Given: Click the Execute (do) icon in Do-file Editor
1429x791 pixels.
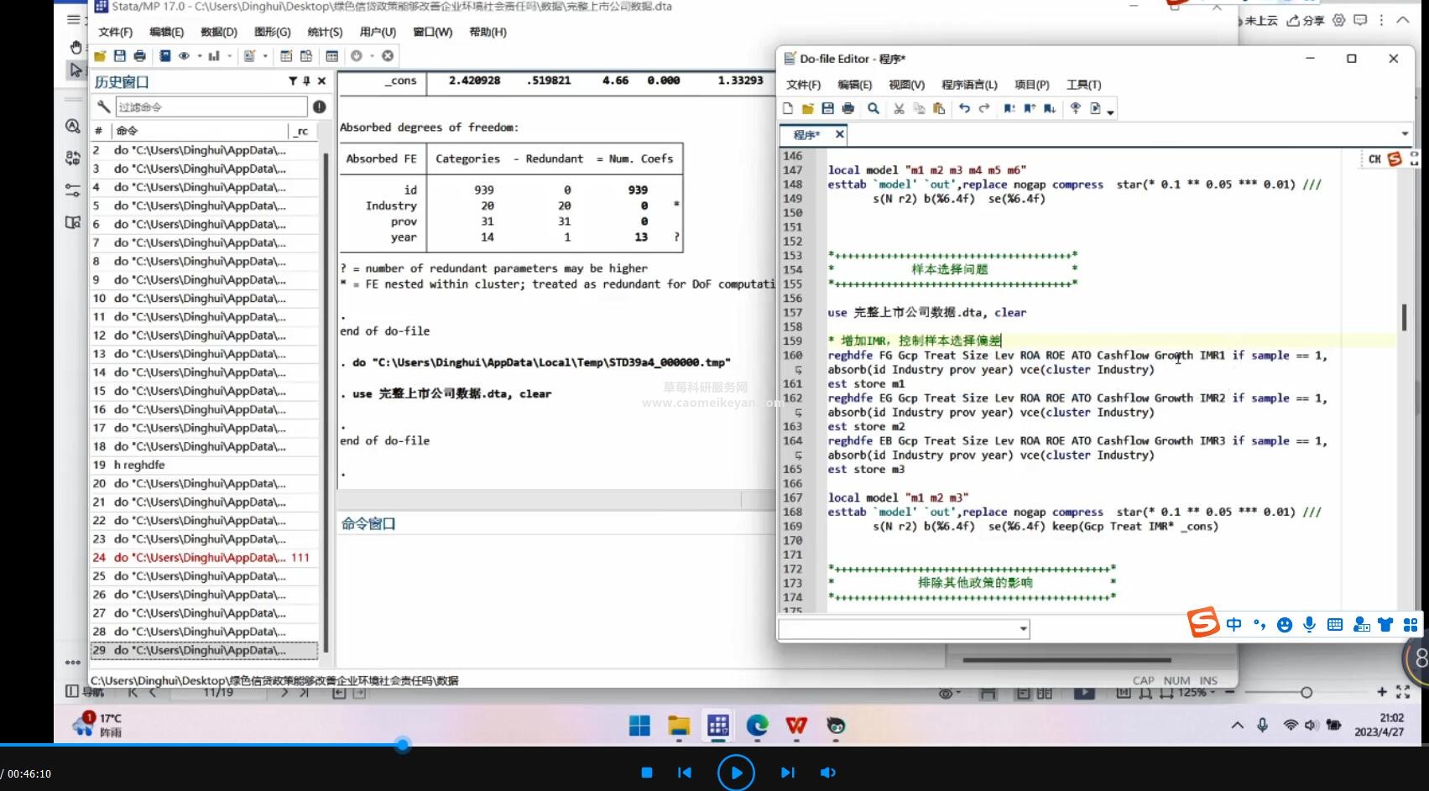Looking at the screenshot, I should 1096,108.
